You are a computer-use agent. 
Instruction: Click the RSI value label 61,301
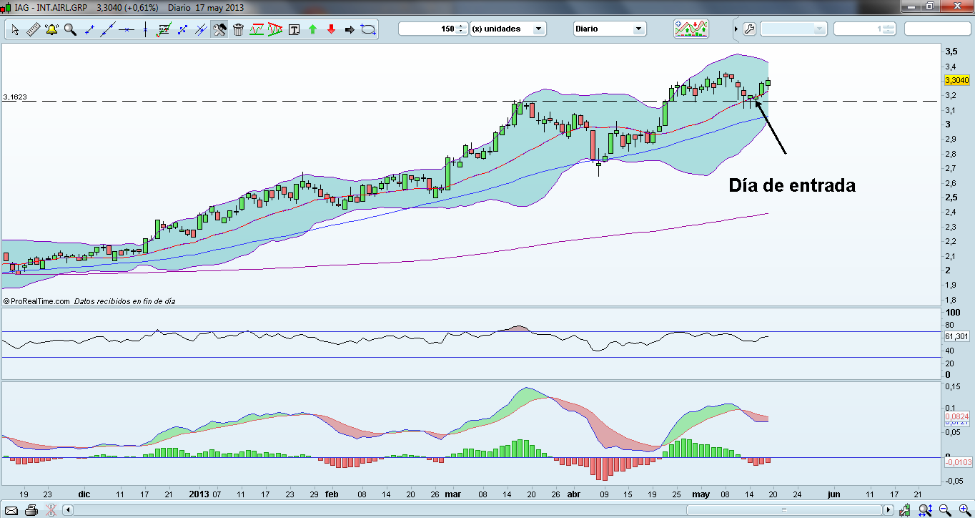pyautogui.click(x=956, y=336)
